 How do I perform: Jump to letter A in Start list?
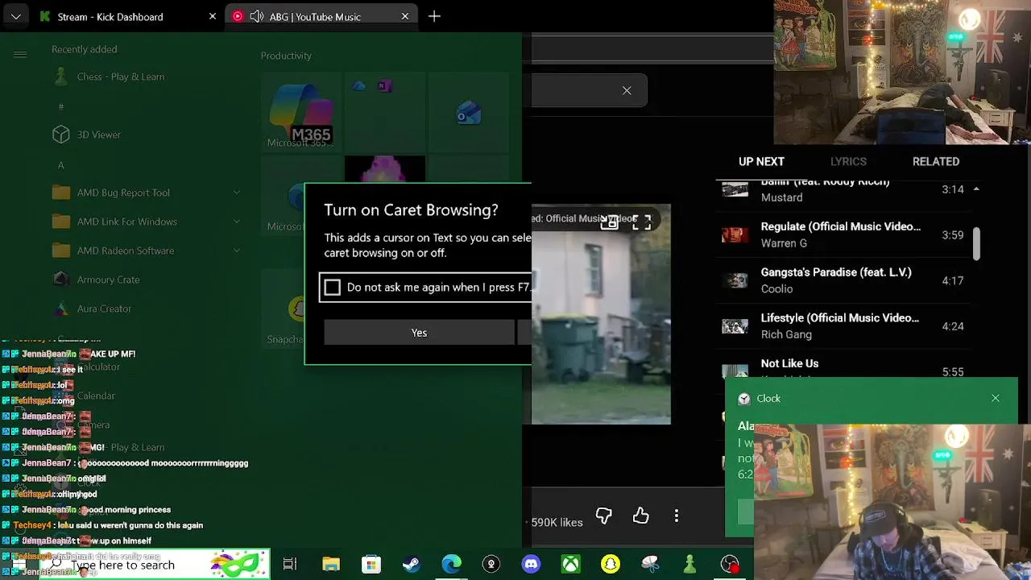60,165
